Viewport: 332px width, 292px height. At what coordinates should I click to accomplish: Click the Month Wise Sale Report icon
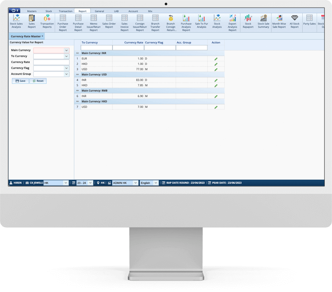coord(279,21)
